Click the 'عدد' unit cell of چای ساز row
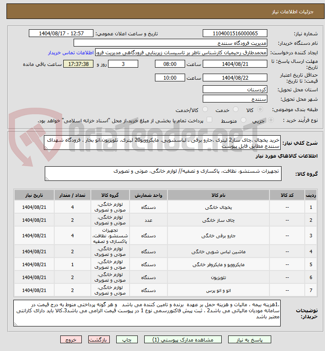 click(x=149, y=220)
